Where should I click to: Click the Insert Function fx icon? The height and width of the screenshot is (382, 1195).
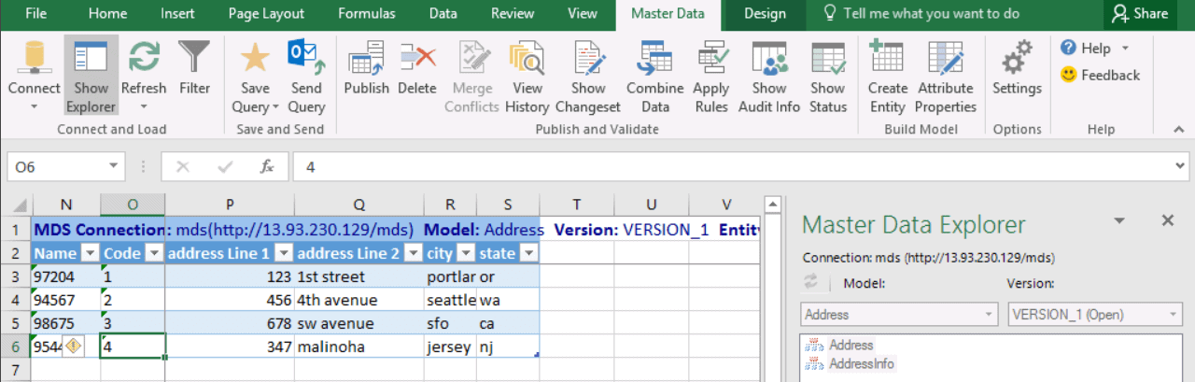click(x=267, y=167)
